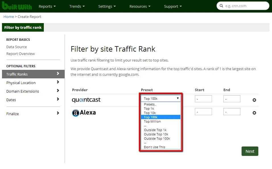Click the Quantcast logo

(x=86, y=100)
